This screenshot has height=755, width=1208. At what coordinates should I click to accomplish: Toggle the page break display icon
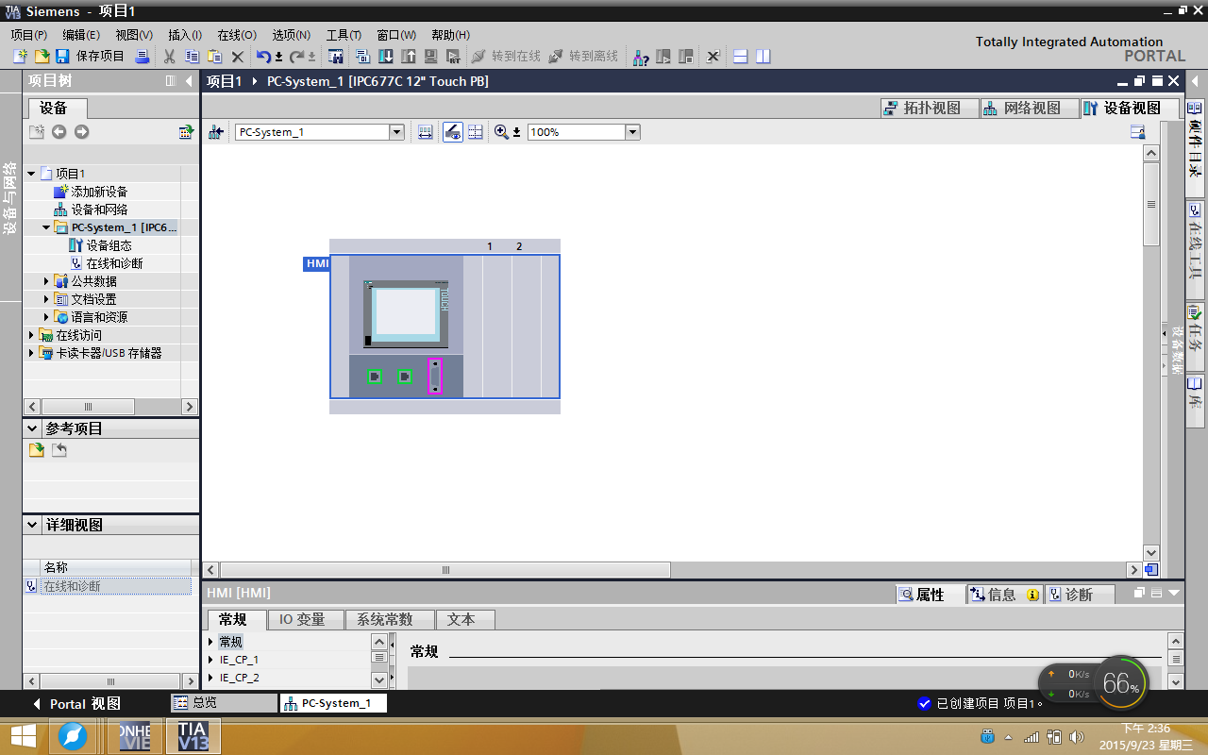[475, 132]
